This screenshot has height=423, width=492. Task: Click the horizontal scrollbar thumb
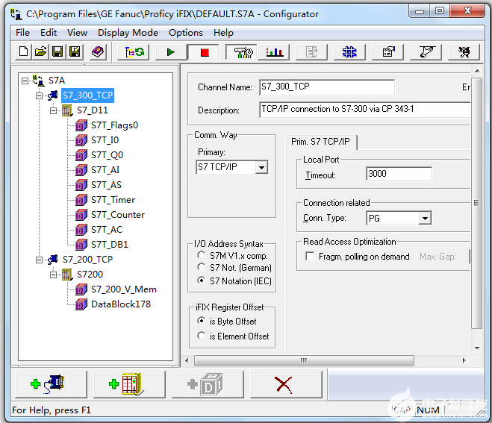(x=304, y=360)
